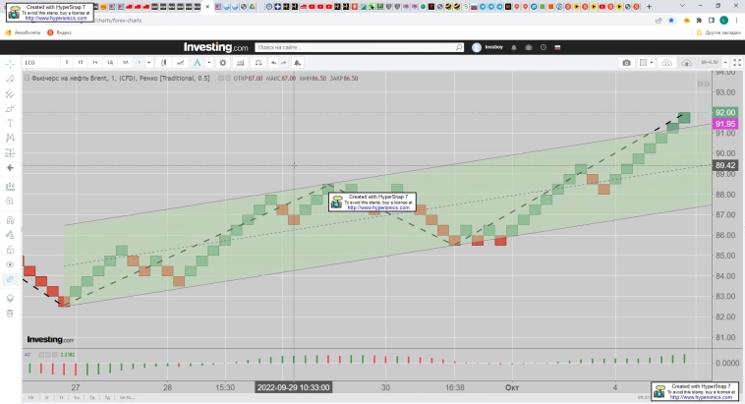The image size is (745, 404).
Task: Expand the drawing color/style dropdown
Action: coord(208,63)
